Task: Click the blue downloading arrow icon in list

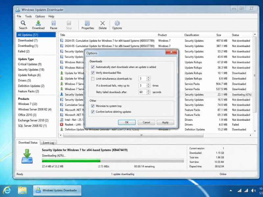Action: (62, 94)
